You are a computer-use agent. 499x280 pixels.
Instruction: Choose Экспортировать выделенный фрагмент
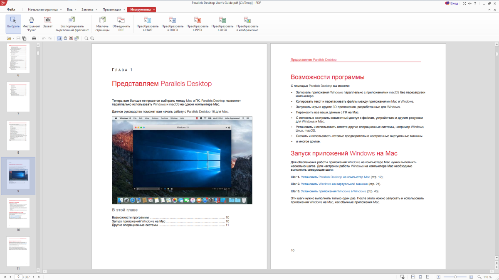click(x=72, y=24)
